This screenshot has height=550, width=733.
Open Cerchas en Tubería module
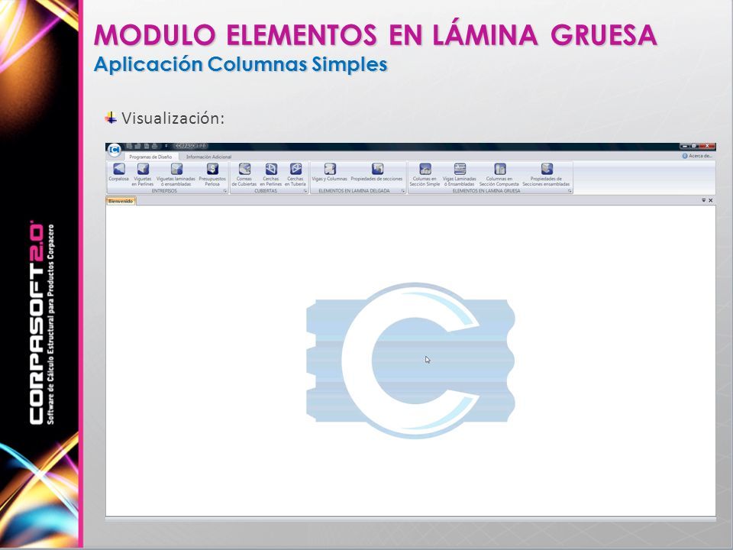(295, 175)
